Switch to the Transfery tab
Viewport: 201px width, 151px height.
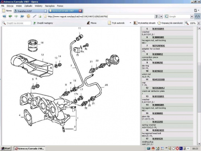(x=31, y=11)
